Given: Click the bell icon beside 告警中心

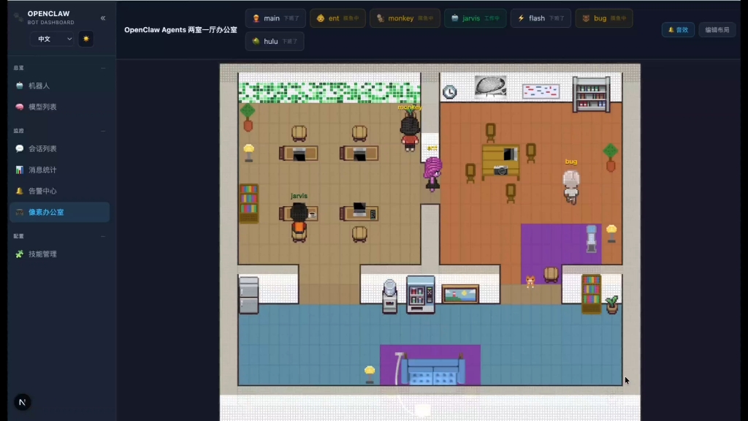Looking at the screenshot, I should 20,191.
